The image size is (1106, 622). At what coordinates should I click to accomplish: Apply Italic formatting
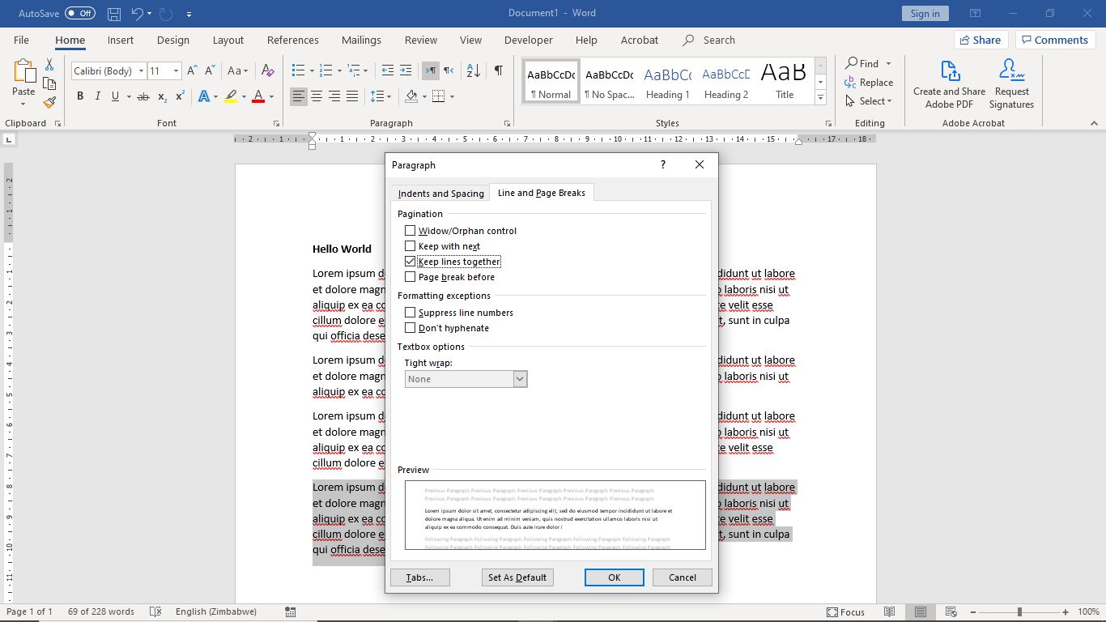(98, 96)
